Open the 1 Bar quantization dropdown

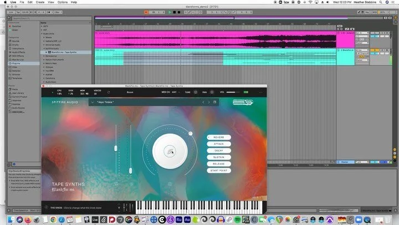[58, 12]
